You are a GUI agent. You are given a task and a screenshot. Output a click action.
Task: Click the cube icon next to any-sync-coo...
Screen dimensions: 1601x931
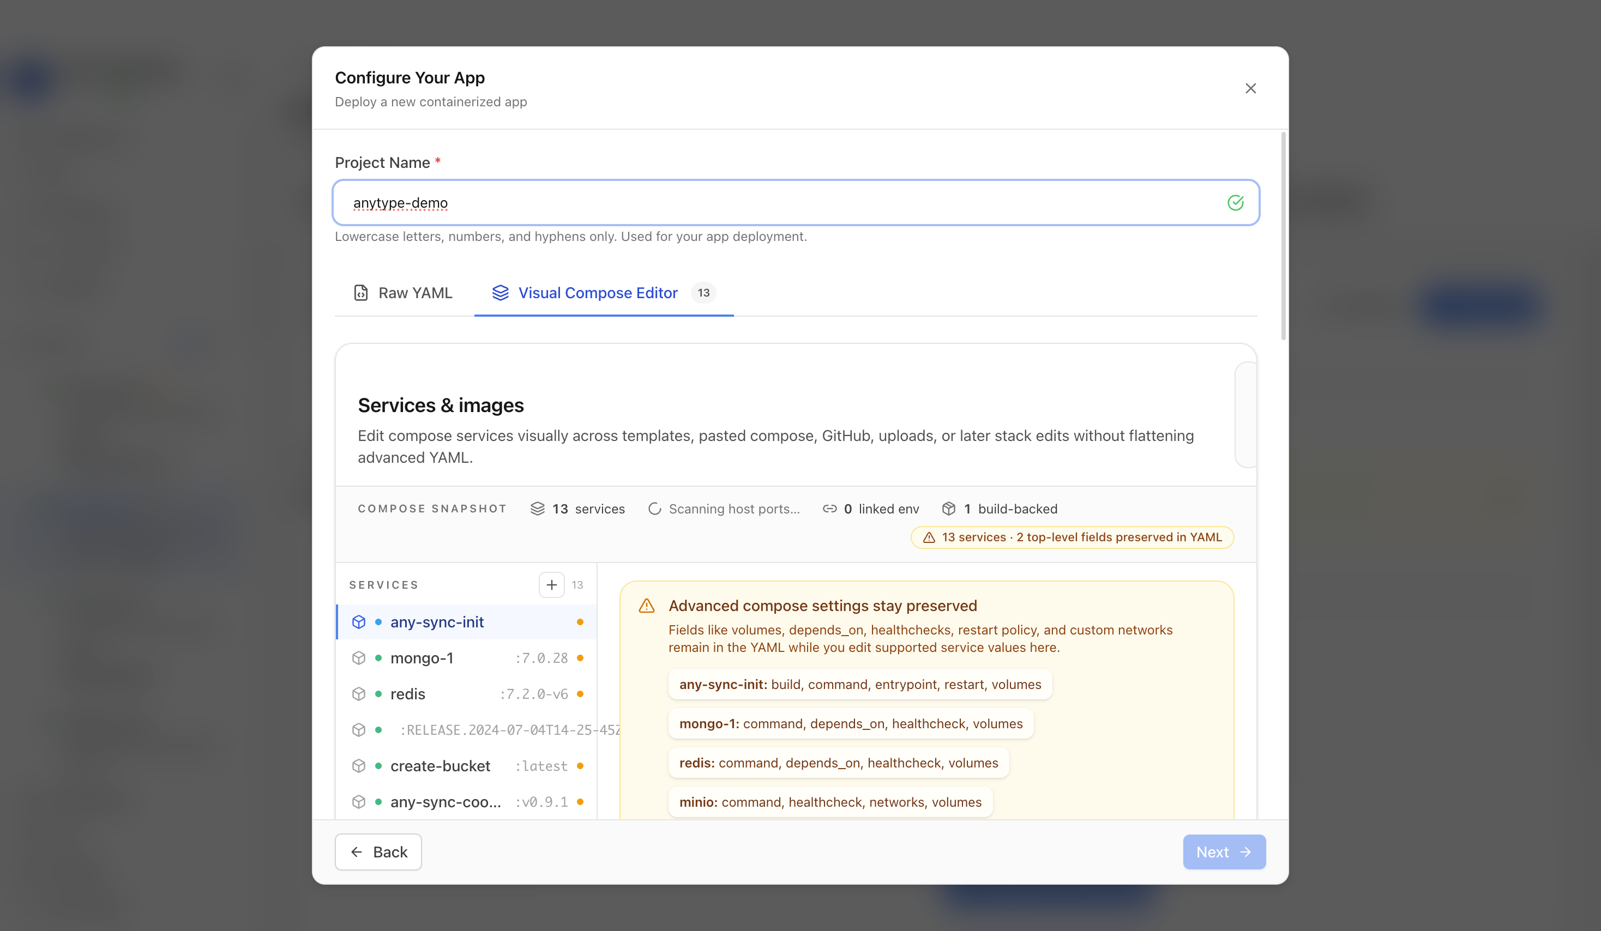coord(358,802)
